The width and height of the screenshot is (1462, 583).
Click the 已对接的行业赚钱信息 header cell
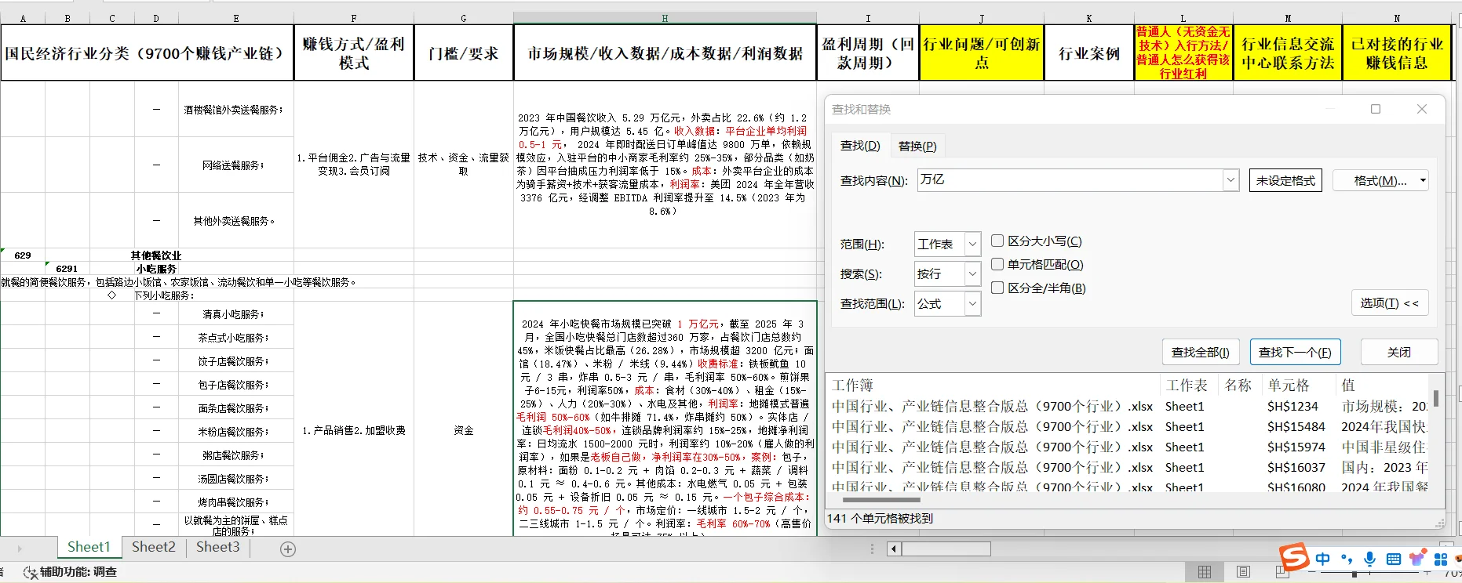[1397, 53]
